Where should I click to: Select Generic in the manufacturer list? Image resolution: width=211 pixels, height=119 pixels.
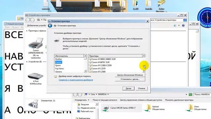click(59, 72)
